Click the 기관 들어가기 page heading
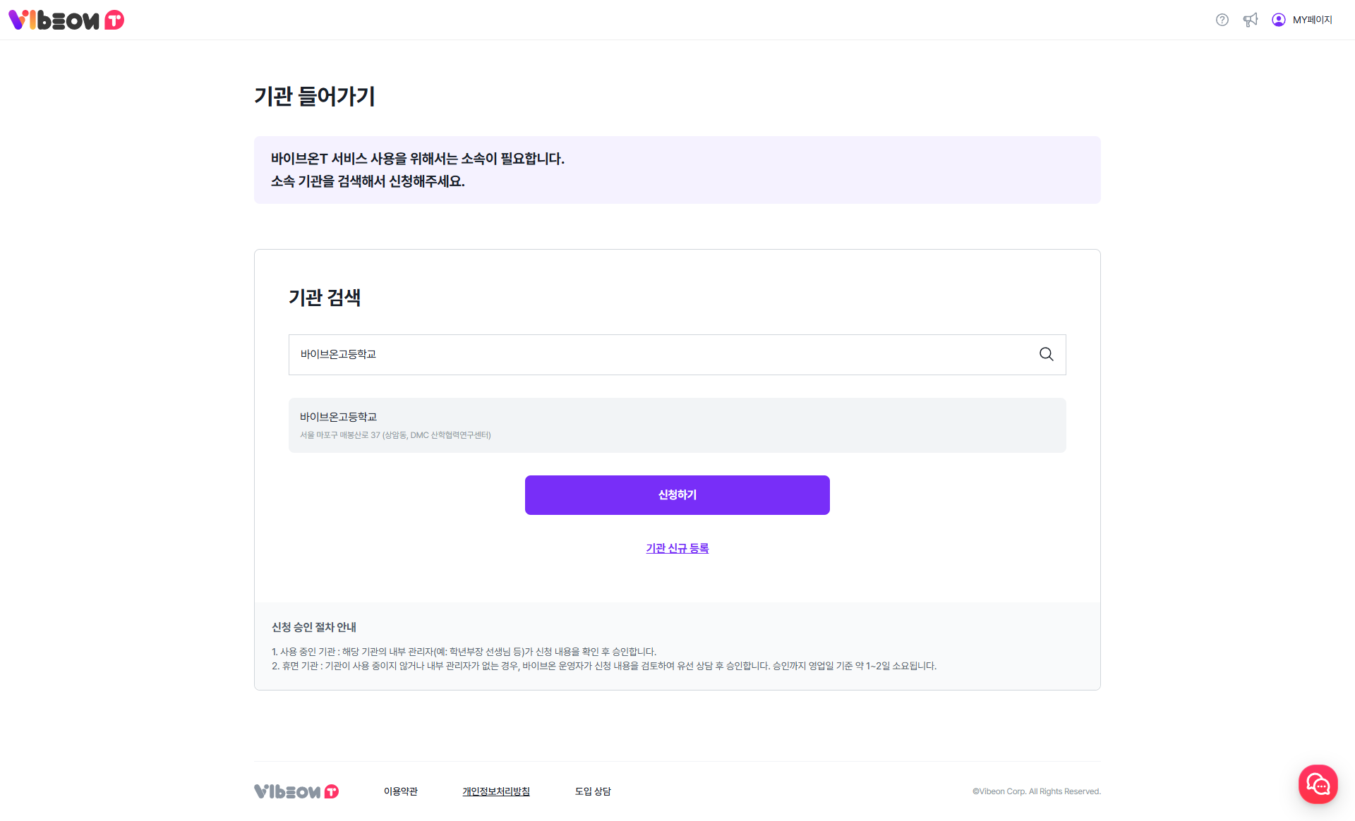 click(x=315, y=96)
